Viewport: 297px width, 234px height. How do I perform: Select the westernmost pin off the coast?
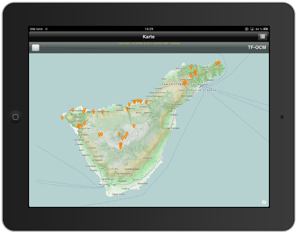coord(62,117)
